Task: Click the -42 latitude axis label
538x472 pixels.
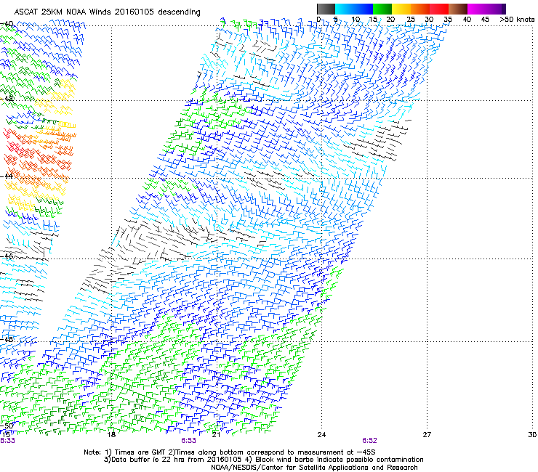Action: (7, 99)
